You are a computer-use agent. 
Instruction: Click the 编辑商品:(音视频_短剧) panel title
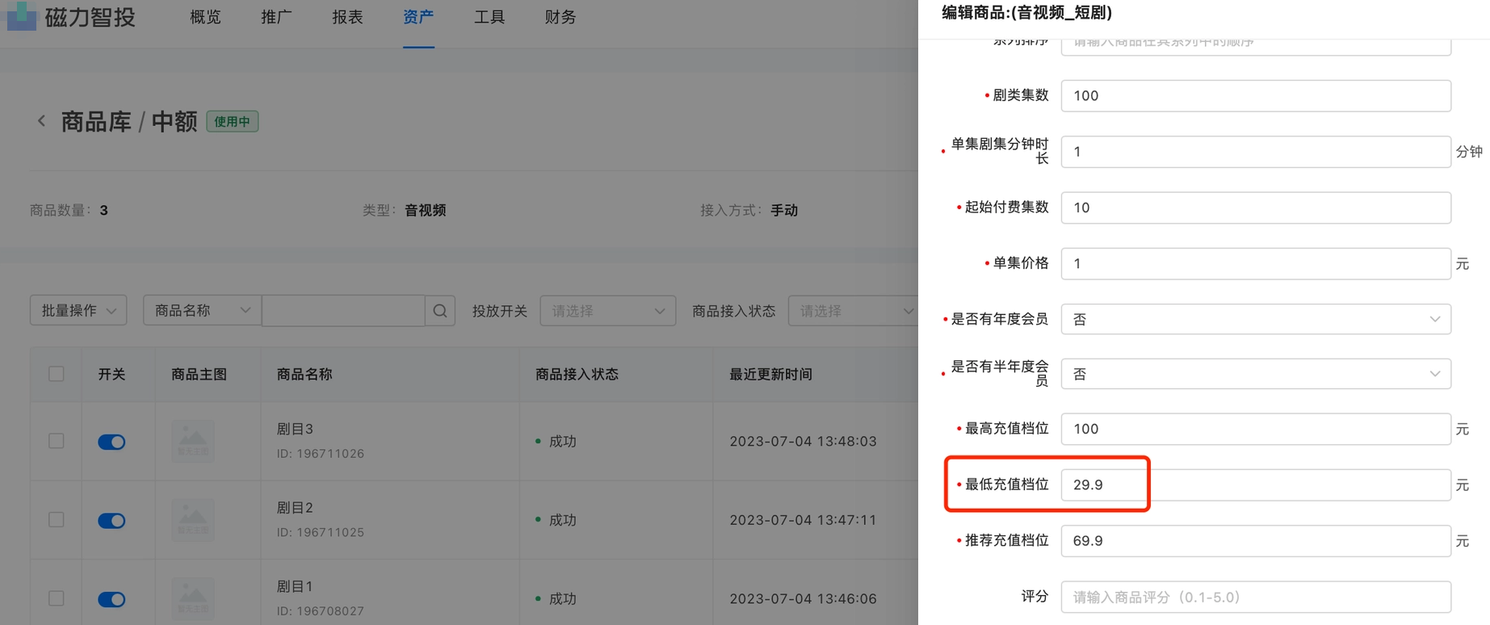coord(1026,12)
